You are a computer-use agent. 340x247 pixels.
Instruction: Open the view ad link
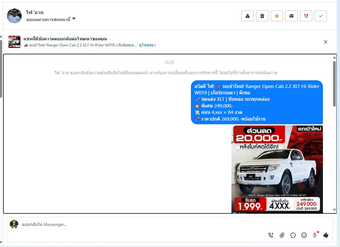(147, 45)
